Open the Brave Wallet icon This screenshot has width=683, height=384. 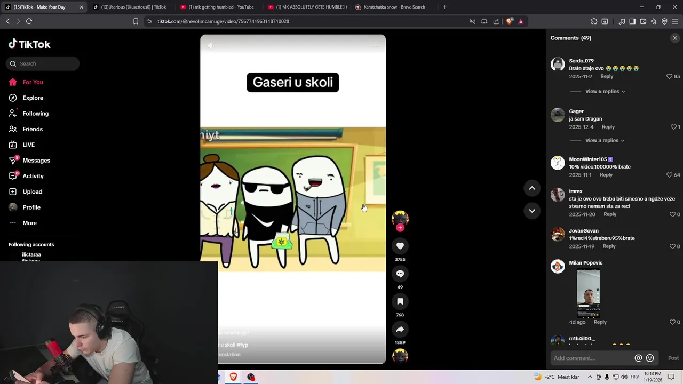[643, 21]
